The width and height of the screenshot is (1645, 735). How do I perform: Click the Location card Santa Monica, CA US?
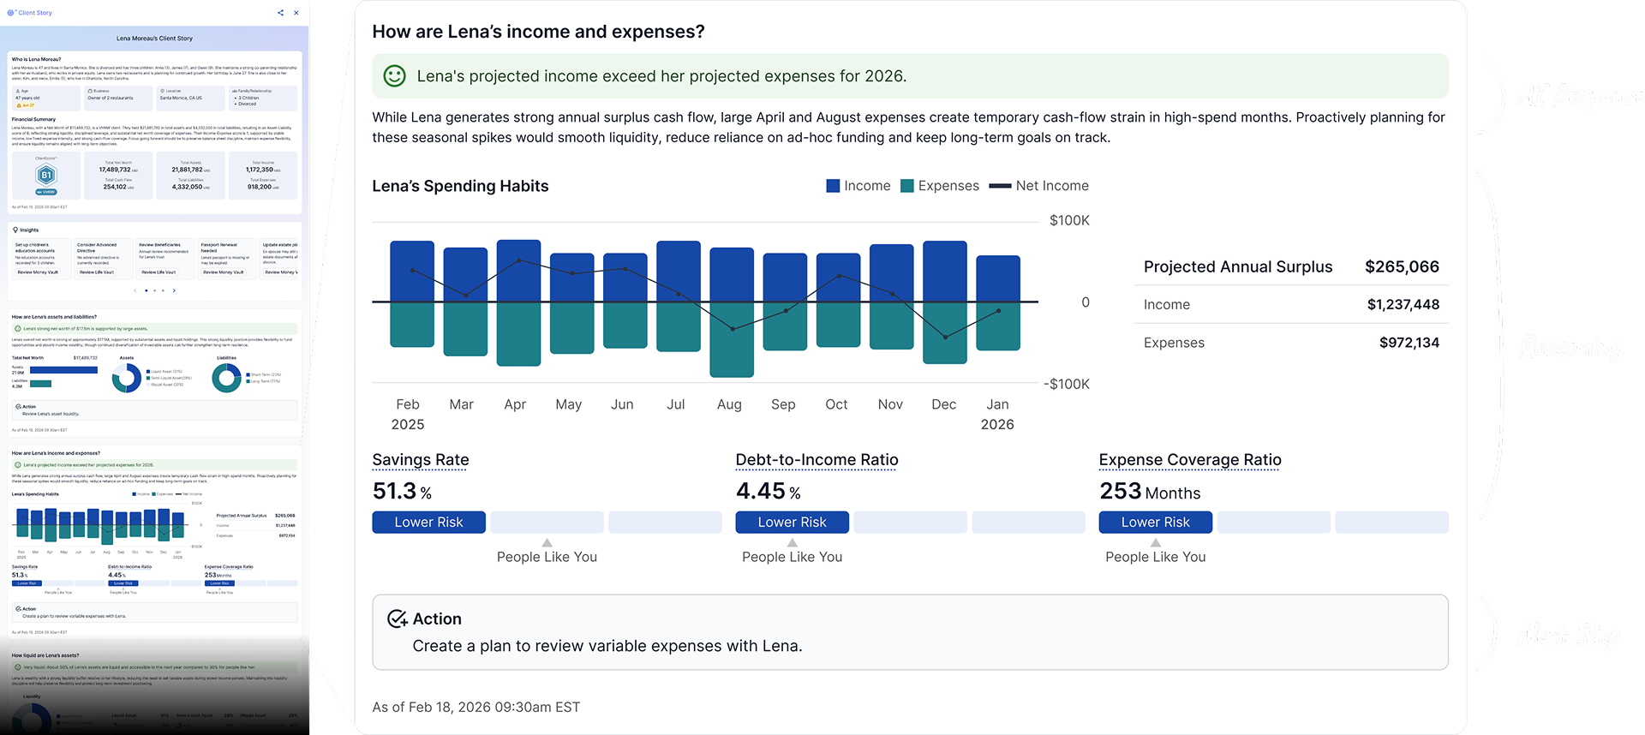191,97
